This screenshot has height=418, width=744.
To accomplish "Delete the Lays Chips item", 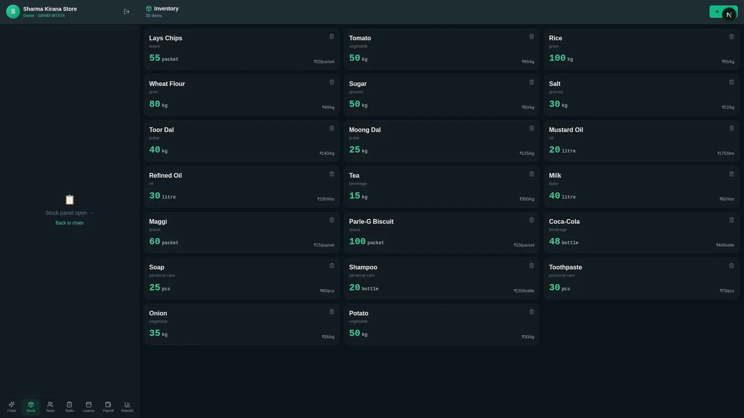I will click(x=332, y=36).
